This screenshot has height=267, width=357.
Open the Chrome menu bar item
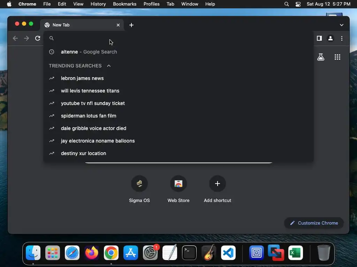27,4
